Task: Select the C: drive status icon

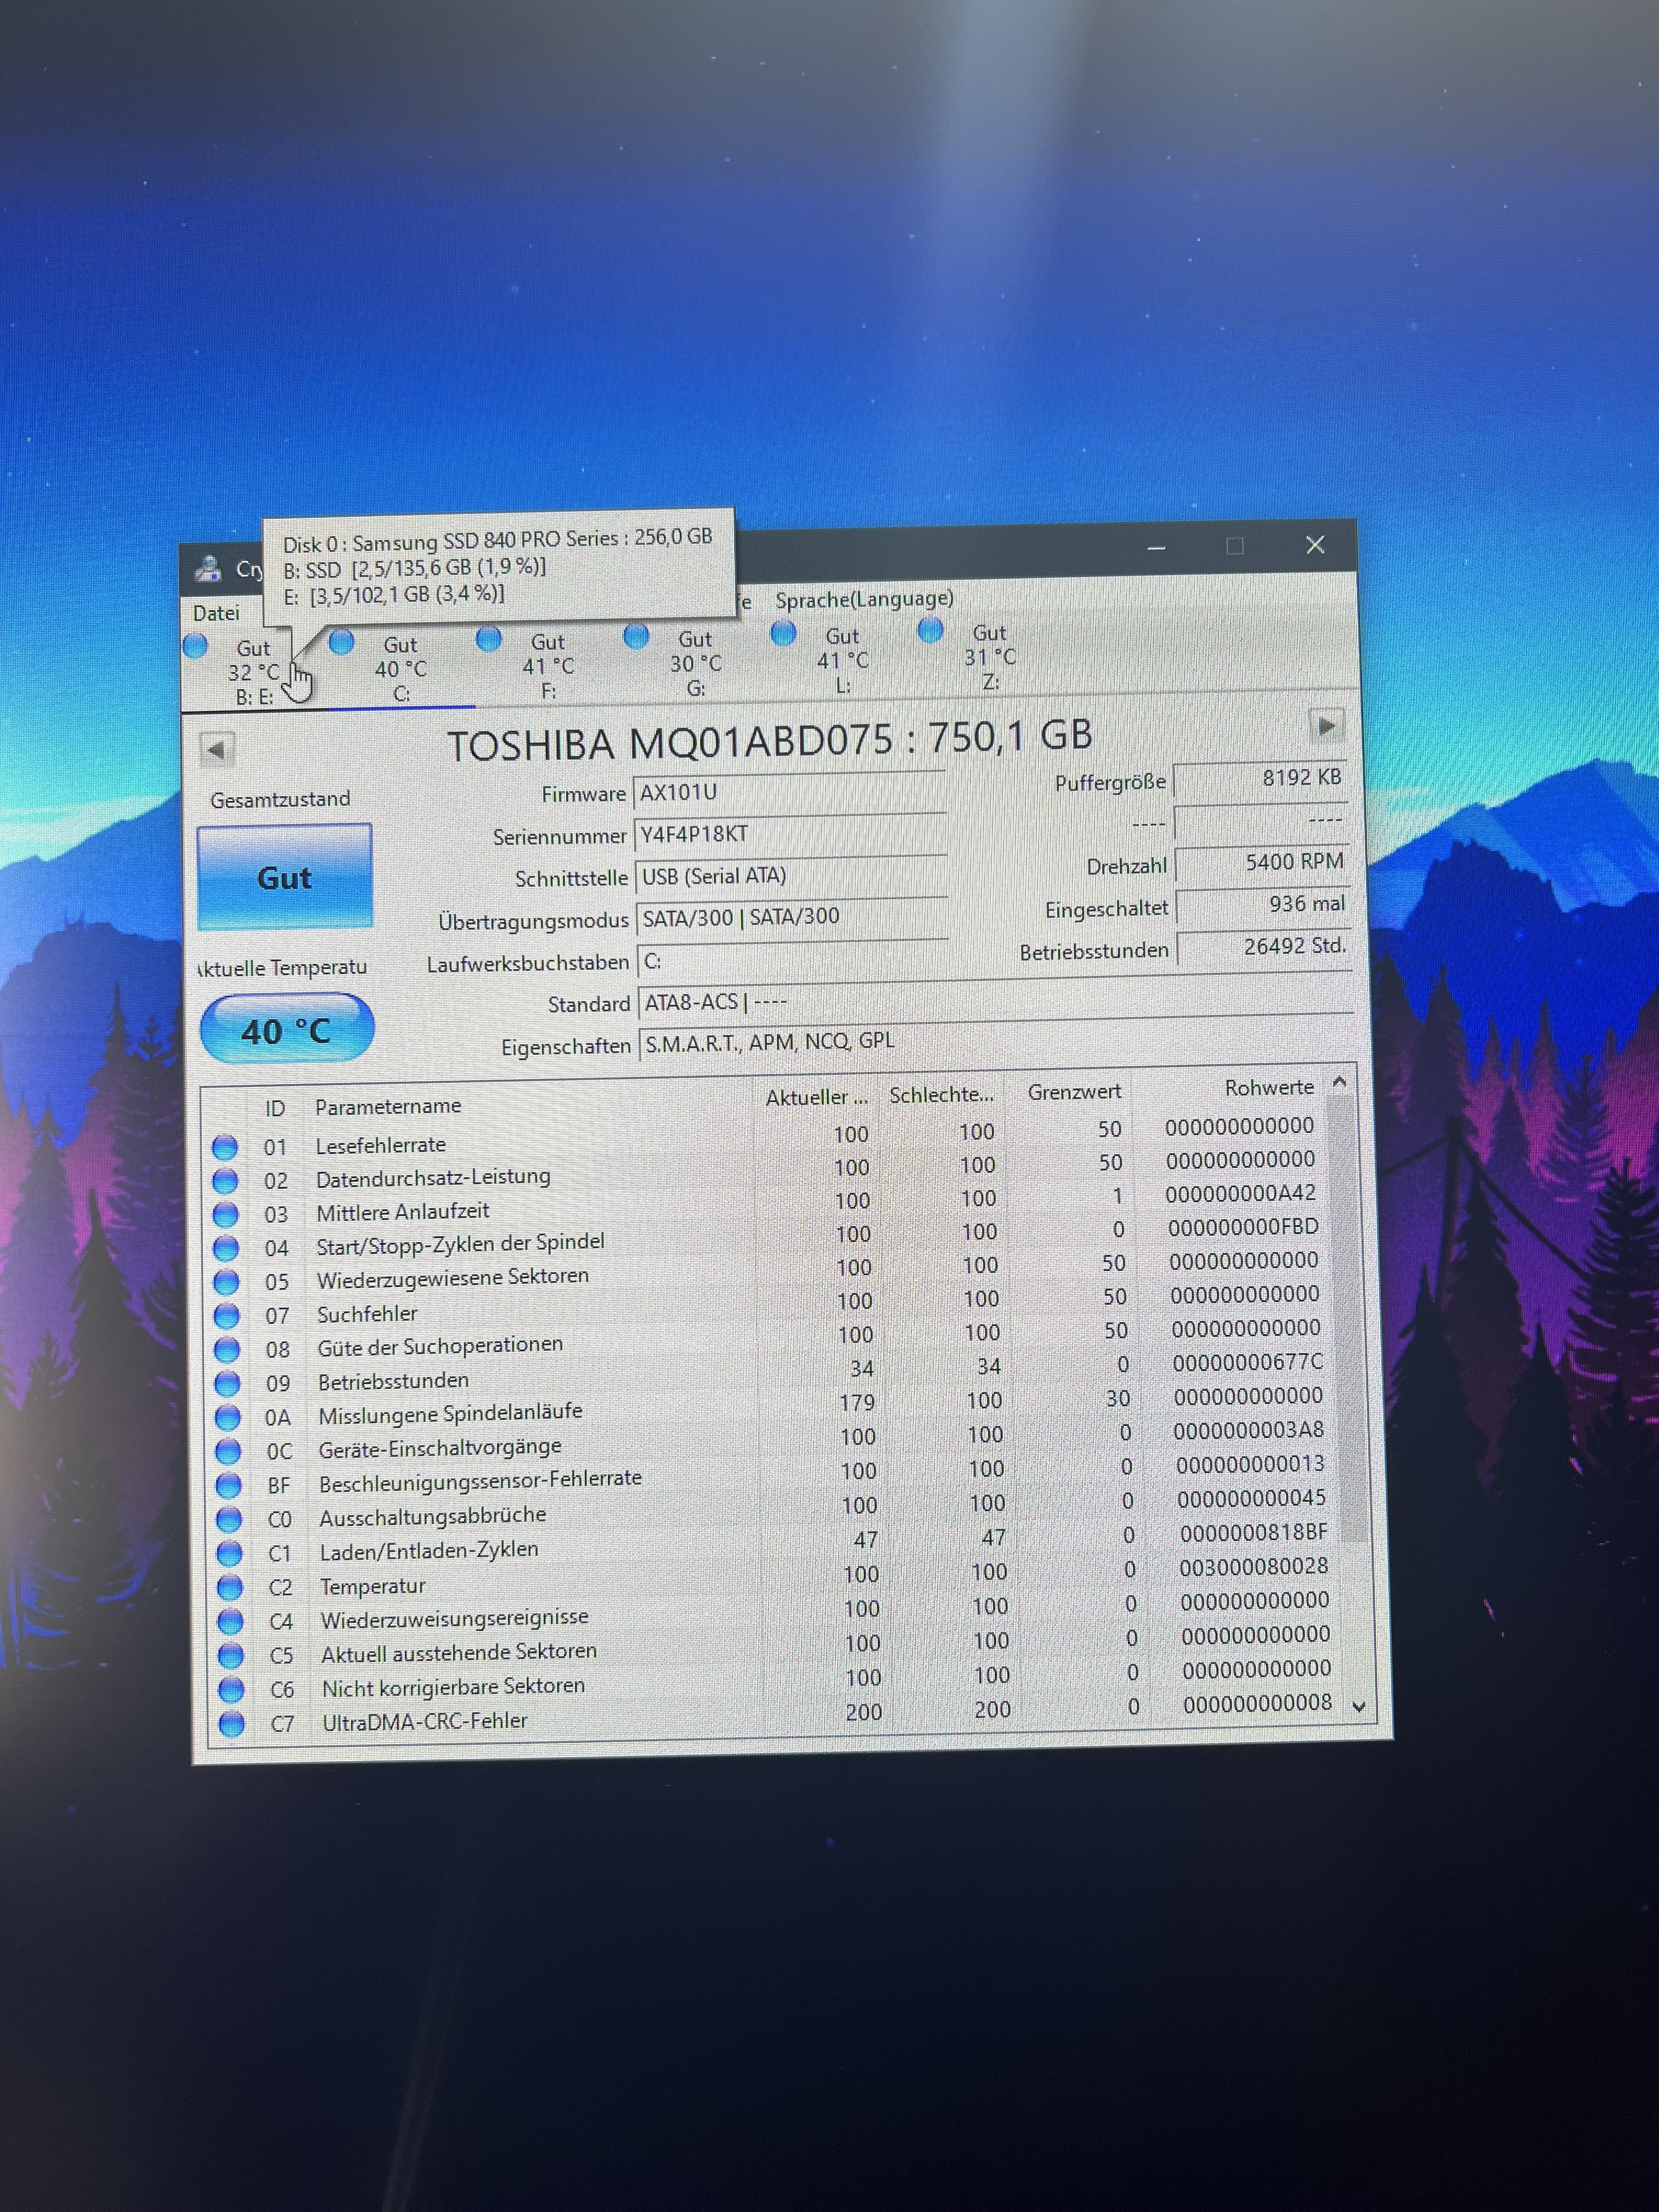Action: pos(342,642)
